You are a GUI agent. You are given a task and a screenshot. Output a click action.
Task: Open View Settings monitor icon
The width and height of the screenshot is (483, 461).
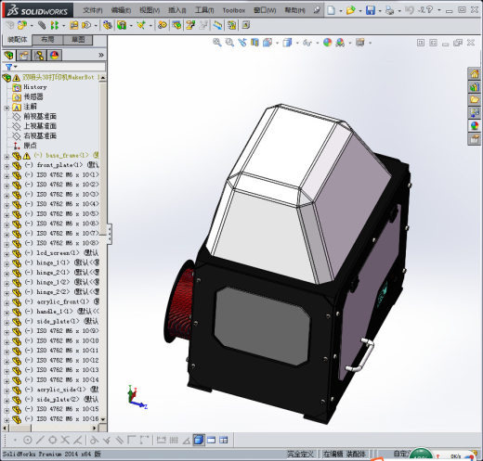359,42
